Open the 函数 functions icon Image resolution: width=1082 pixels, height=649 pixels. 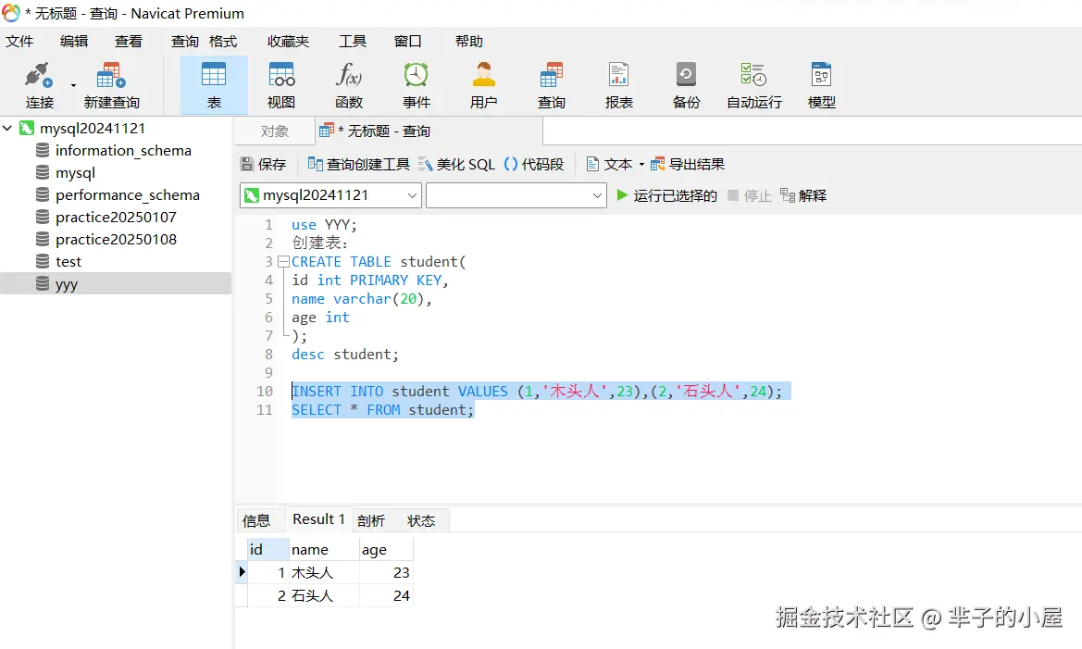click(348, 85)
